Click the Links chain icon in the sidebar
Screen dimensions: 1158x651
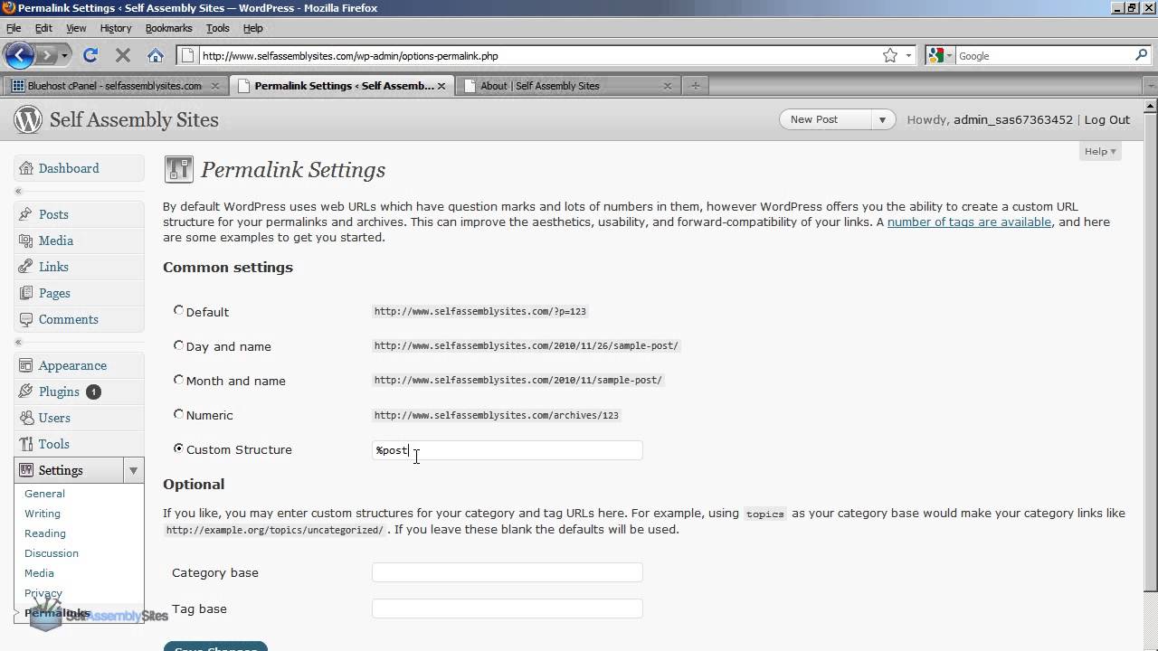26,267
